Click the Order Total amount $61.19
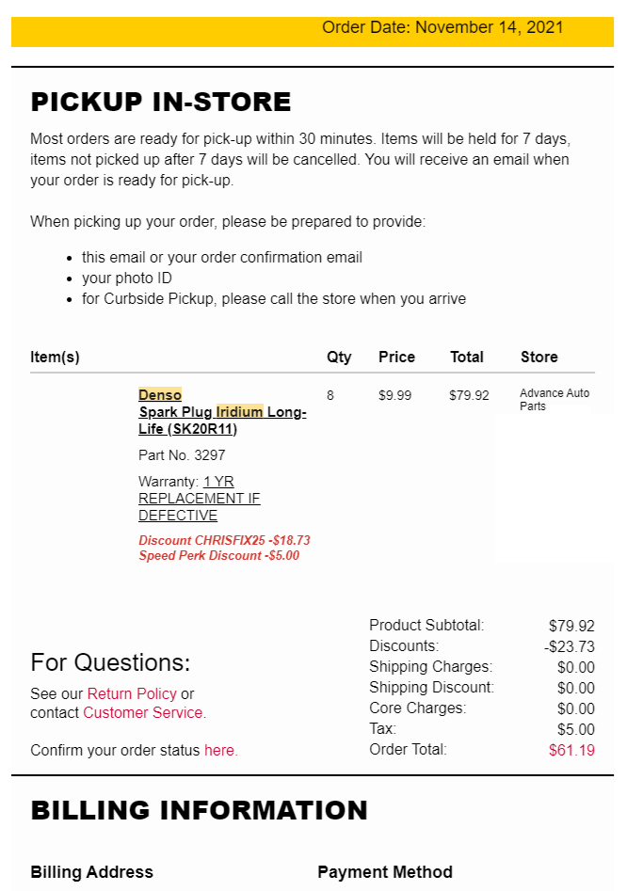 pyautogui.click(x=571, y=750)
